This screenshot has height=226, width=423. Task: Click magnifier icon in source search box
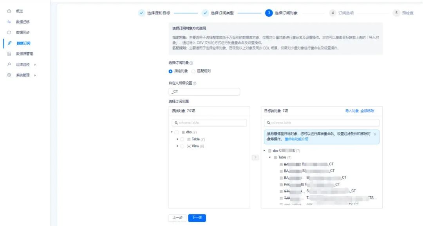176,123
